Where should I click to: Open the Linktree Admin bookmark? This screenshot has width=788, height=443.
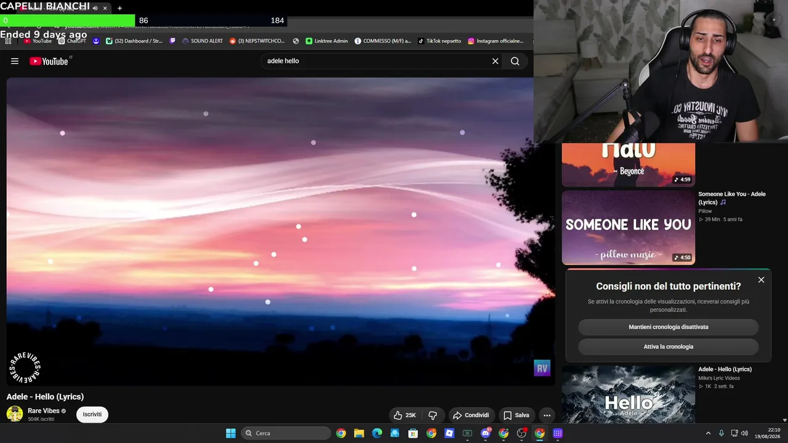(327, 41)
